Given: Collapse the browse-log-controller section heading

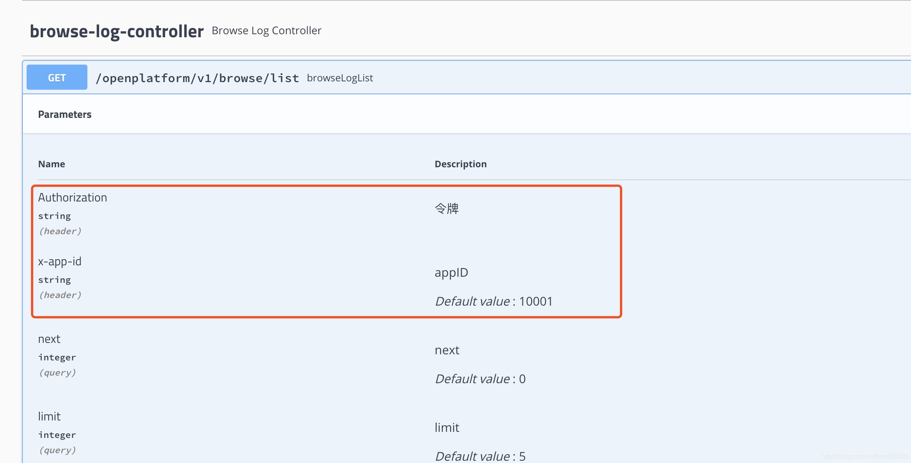Looking at the screenshot, I should click(117, 32).
